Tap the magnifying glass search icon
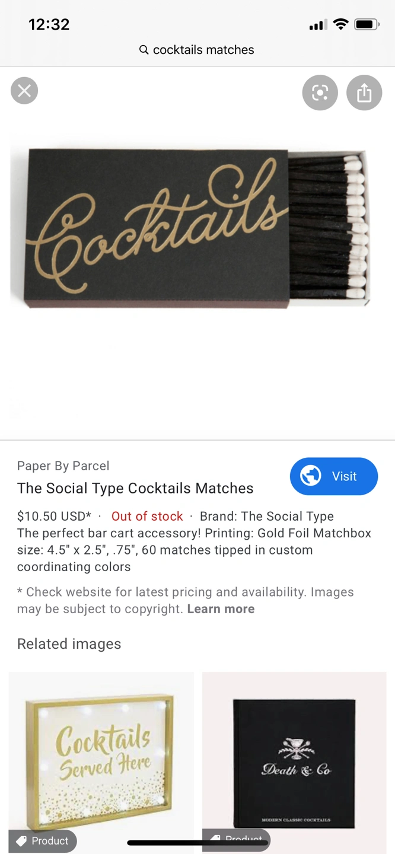The image size is (395, 854). (144, 50)
